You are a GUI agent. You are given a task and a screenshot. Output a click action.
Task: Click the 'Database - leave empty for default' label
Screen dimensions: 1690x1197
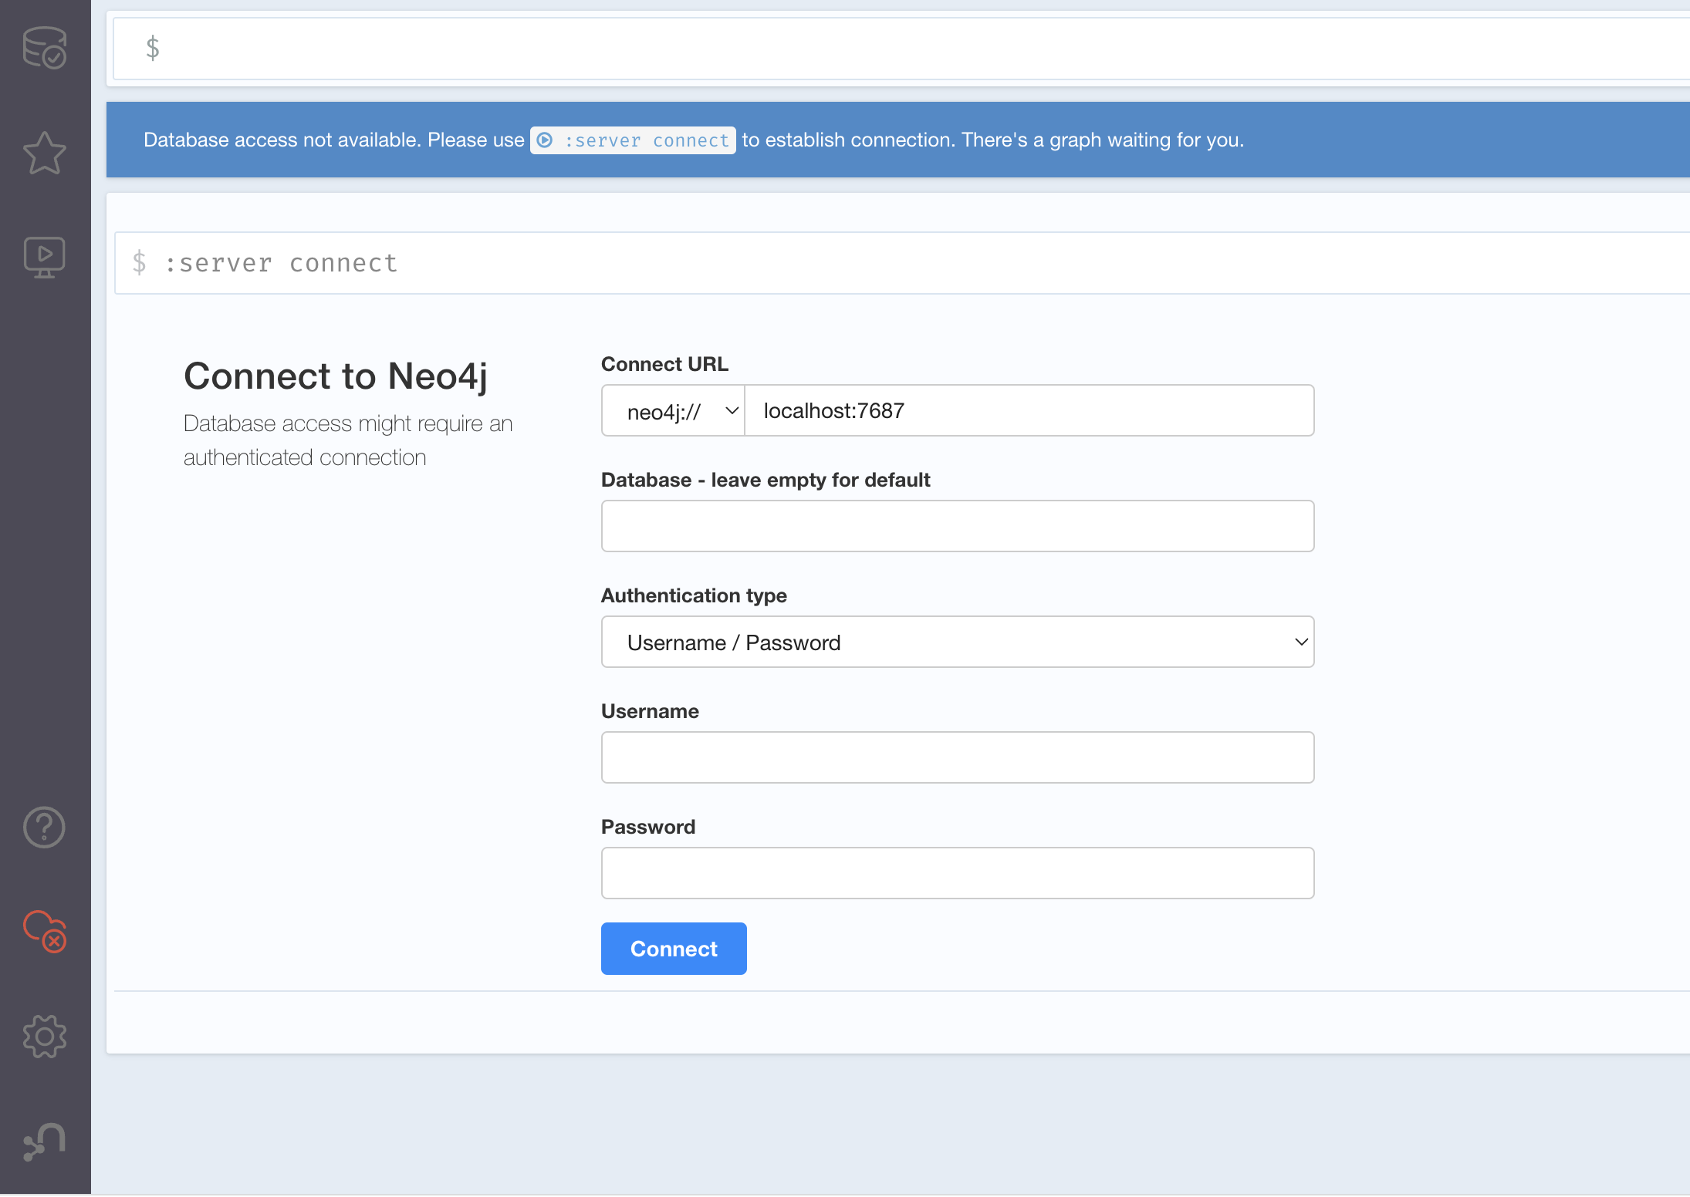coord(766,480)
